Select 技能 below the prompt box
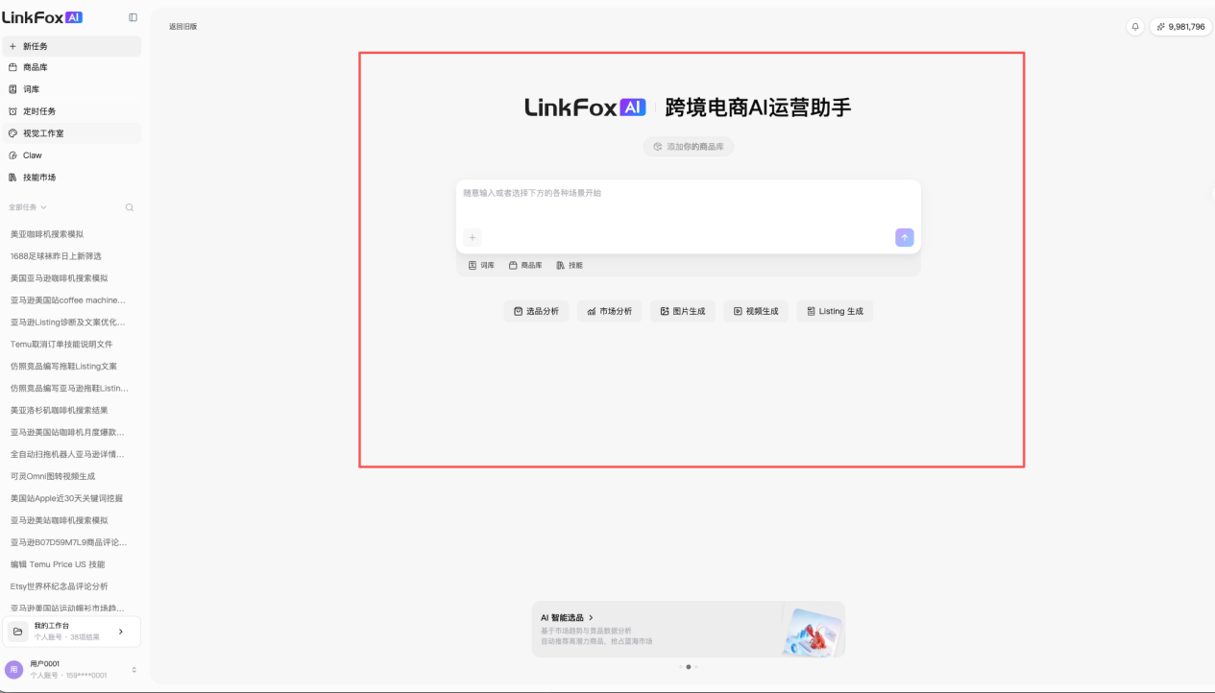The image size is (1215, 693). [570, 265]
